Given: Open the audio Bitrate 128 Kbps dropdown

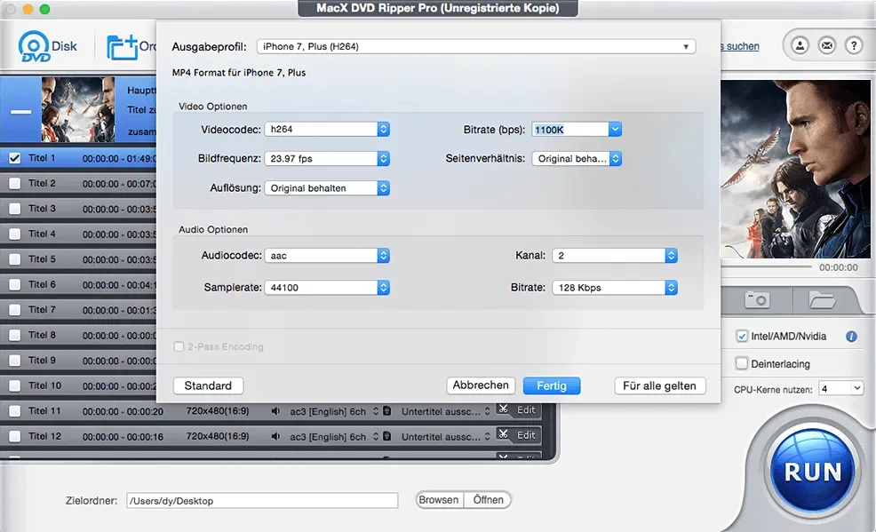Looking at the screenshot, I should tap(615, 288).
